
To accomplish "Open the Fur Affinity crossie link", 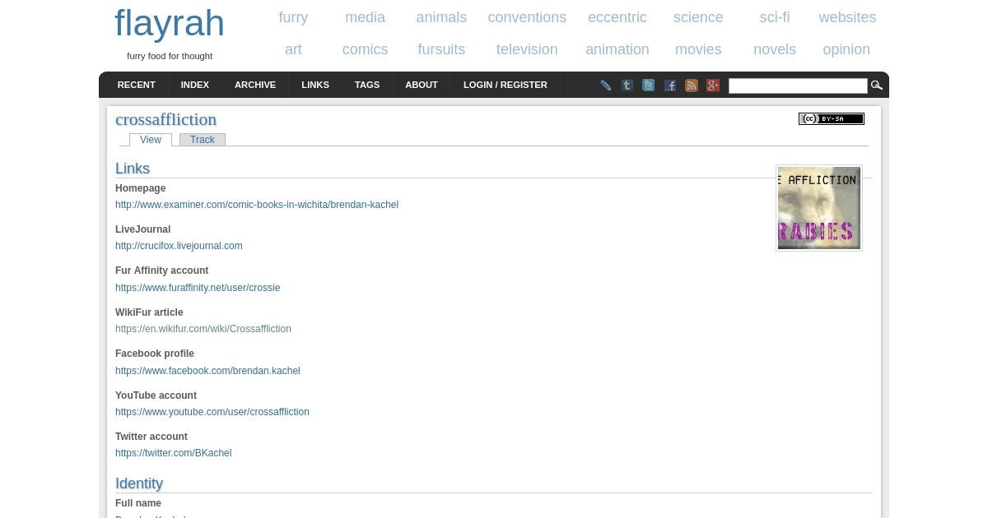I will pyautogui.click(x=198, y=288).
